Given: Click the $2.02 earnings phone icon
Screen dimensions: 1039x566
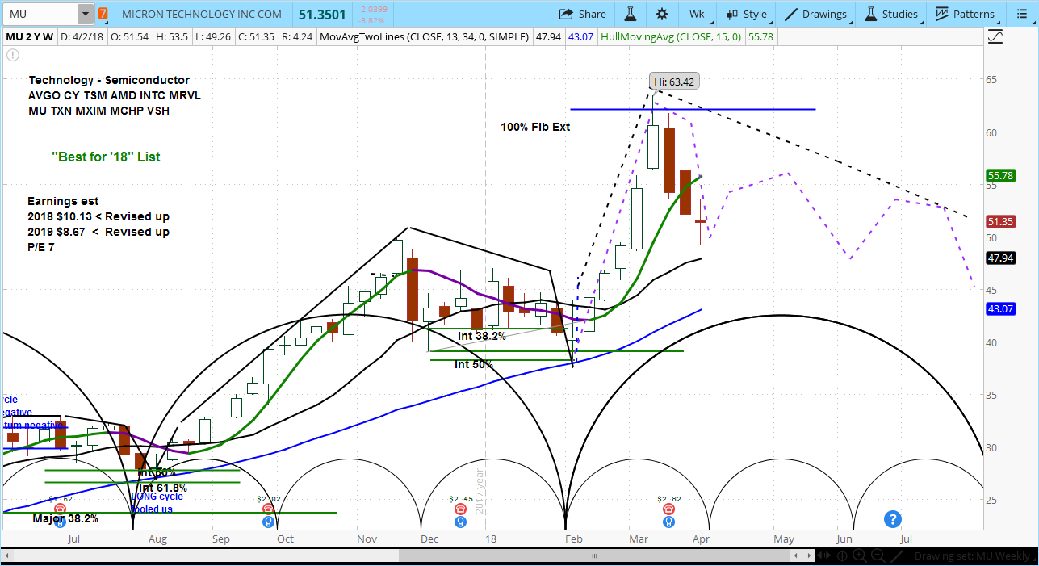Looking at the screenshot, I should tap(268, 509).
